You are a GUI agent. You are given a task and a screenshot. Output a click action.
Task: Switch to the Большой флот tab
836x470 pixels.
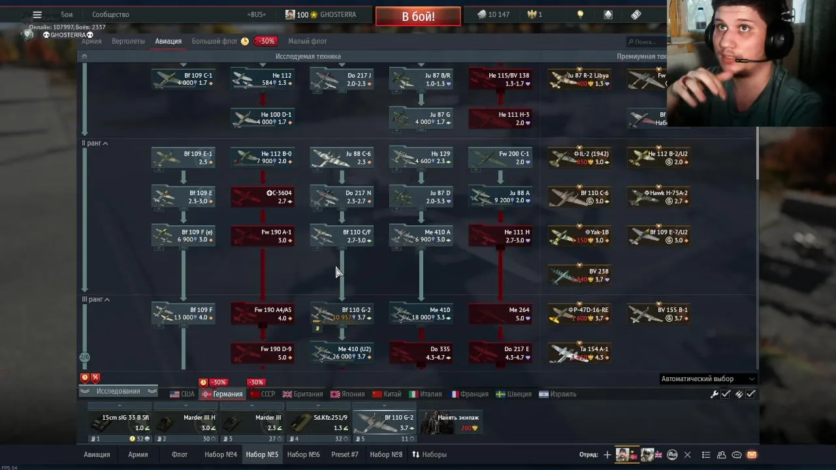coord(214,41)
